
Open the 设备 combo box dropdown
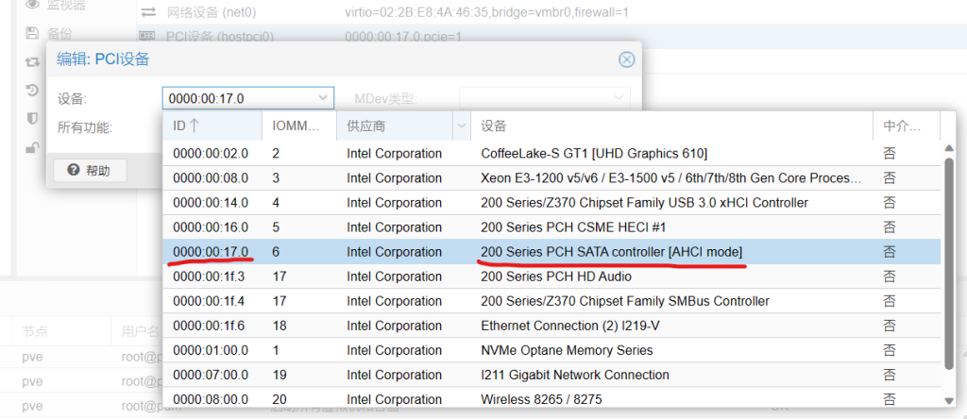pos(323,98)
